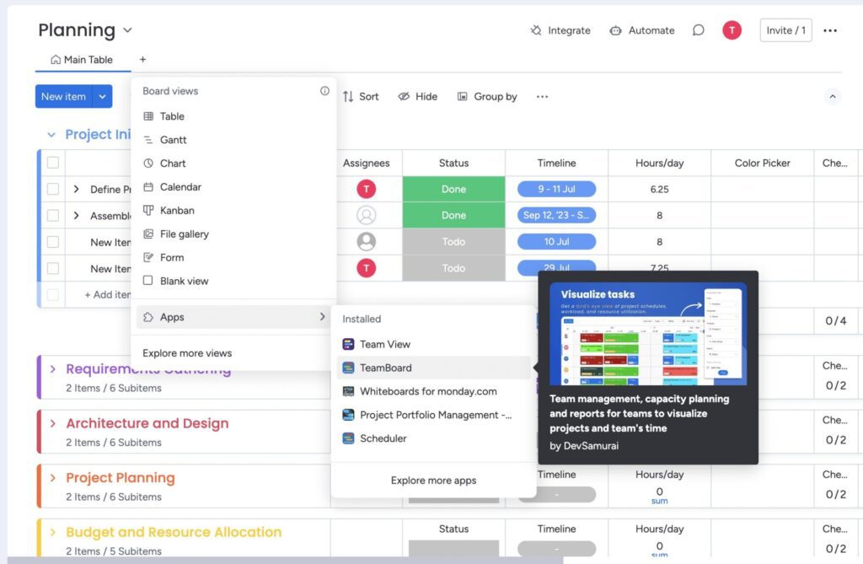Select the Chart view icon
Screen dimensions: 863x564
pyautogui.click(x=150, y=163)
